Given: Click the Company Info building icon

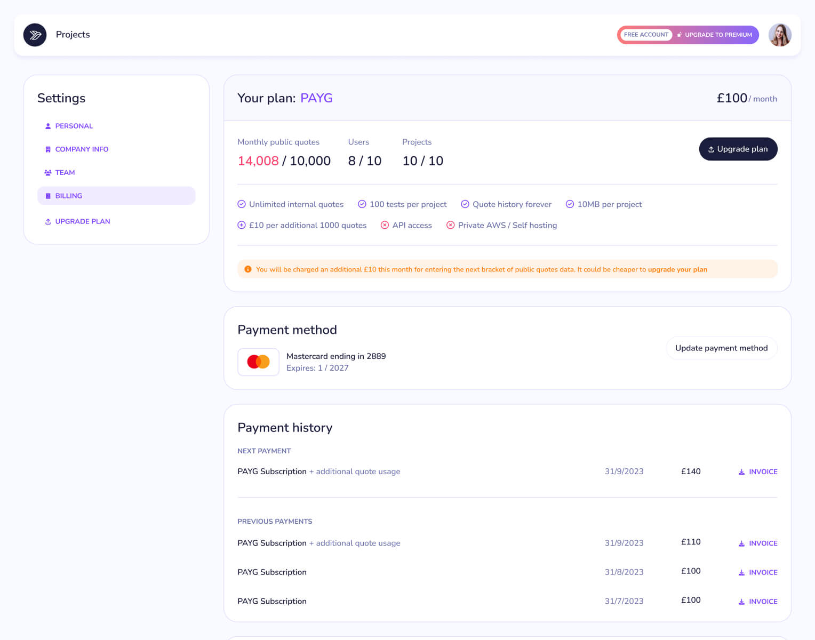Looking at the screenshot, I should [48, 149].
